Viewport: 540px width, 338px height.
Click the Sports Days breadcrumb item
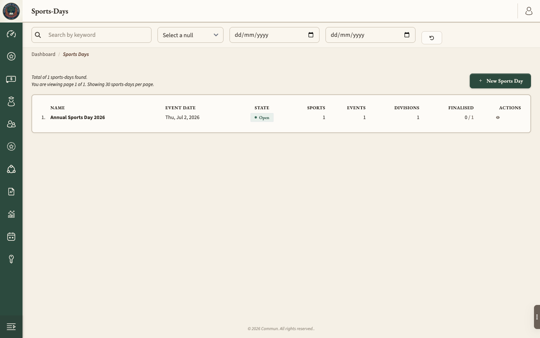pos(76,54)
